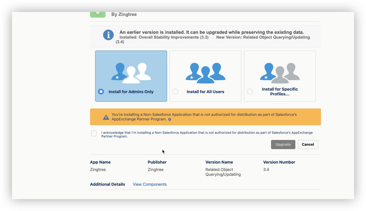The height and width of the screenshot is (211, 366).
Task: Select the Install for Admins Only radio button
Action: click(101, 92)
